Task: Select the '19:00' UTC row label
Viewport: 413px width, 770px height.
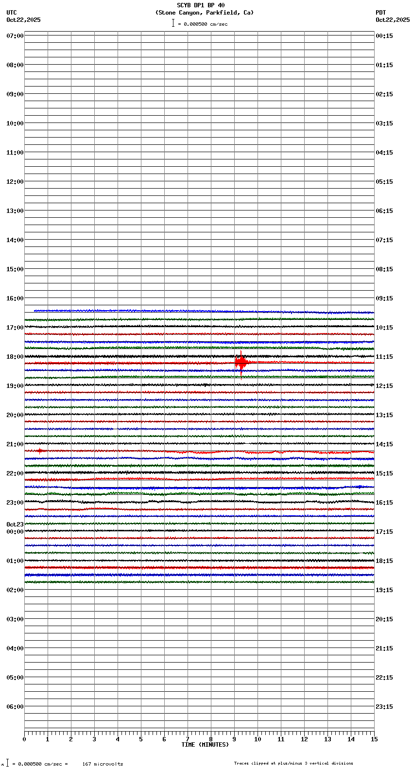Action: [15, 386]
